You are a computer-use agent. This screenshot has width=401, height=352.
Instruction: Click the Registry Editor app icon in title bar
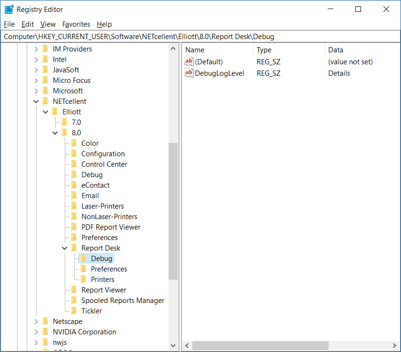(9, 9)
